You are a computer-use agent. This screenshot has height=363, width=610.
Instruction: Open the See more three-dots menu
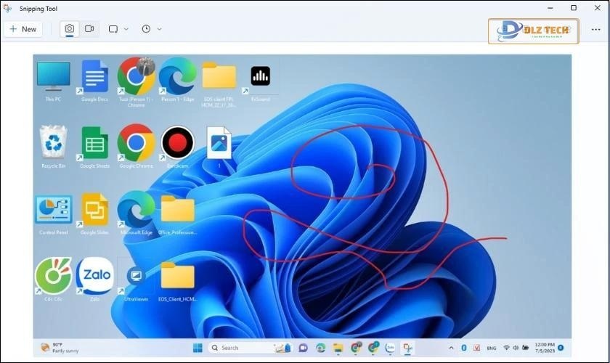(595, 29)
